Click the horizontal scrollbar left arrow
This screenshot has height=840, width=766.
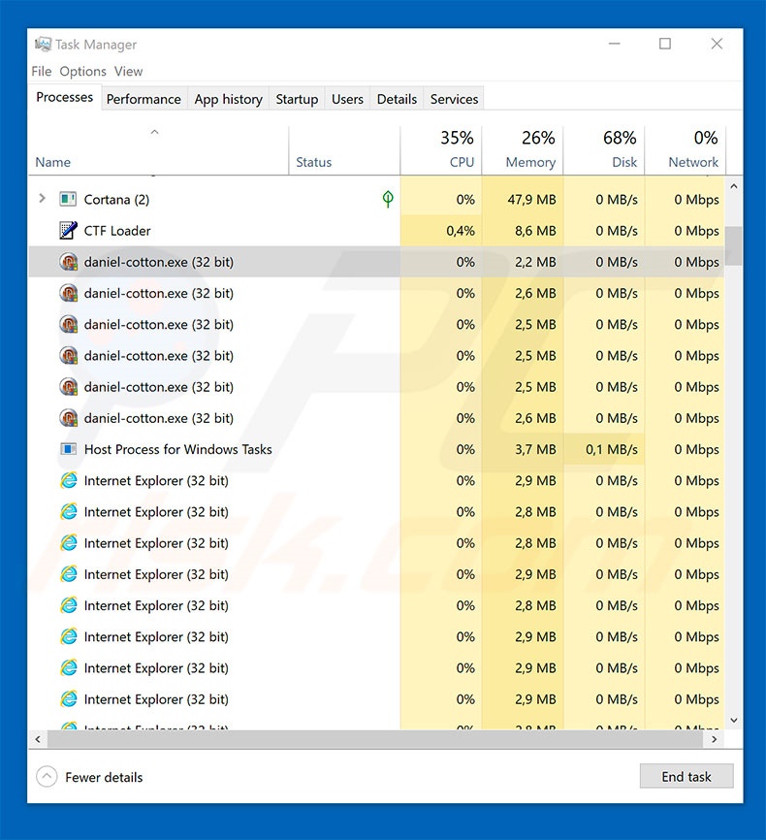(x=38, y=739)
